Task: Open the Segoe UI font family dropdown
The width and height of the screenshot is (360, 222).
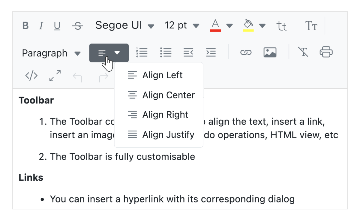Action: click(x=124, y=25)
